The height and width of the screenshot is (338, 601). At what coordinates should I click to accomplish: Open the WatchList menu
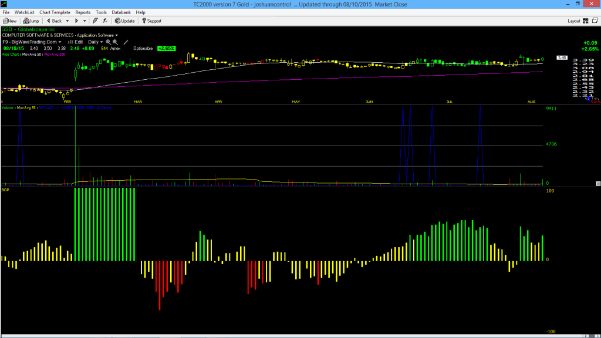24,12
